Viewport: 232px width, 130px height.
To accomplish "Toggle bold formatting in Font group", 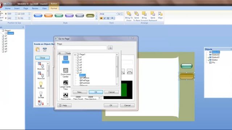I will click(x=101, y=18).
